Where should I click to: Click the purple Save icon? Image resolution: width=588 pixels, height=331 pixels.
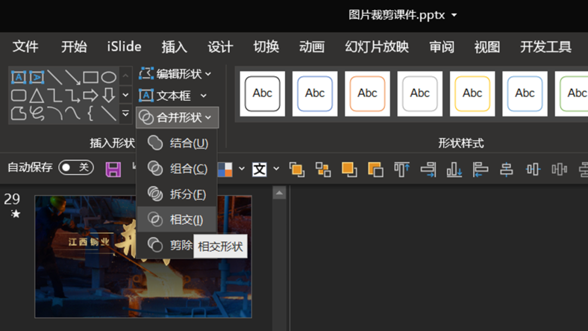pos(113,169)
